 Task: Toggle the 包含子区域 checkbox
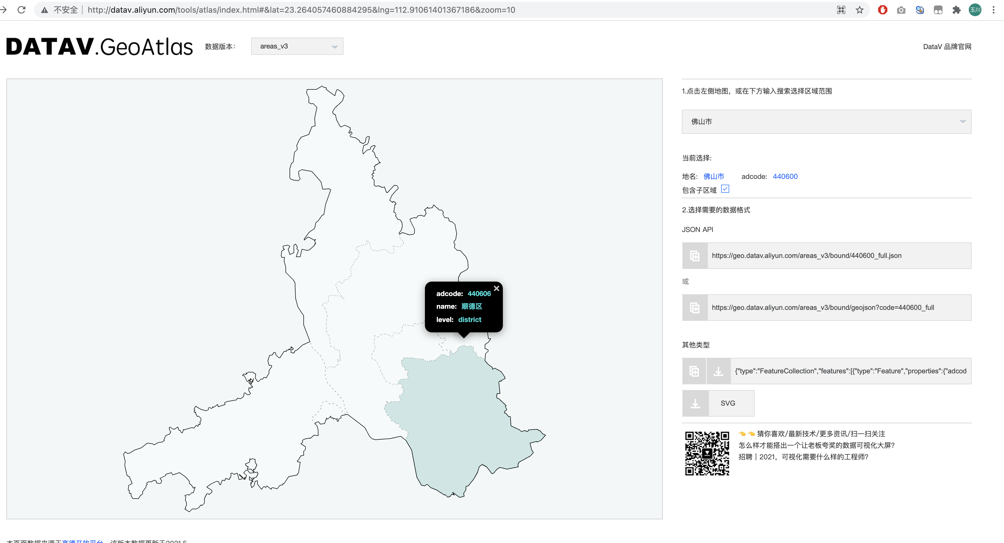[x=725, y=189]
